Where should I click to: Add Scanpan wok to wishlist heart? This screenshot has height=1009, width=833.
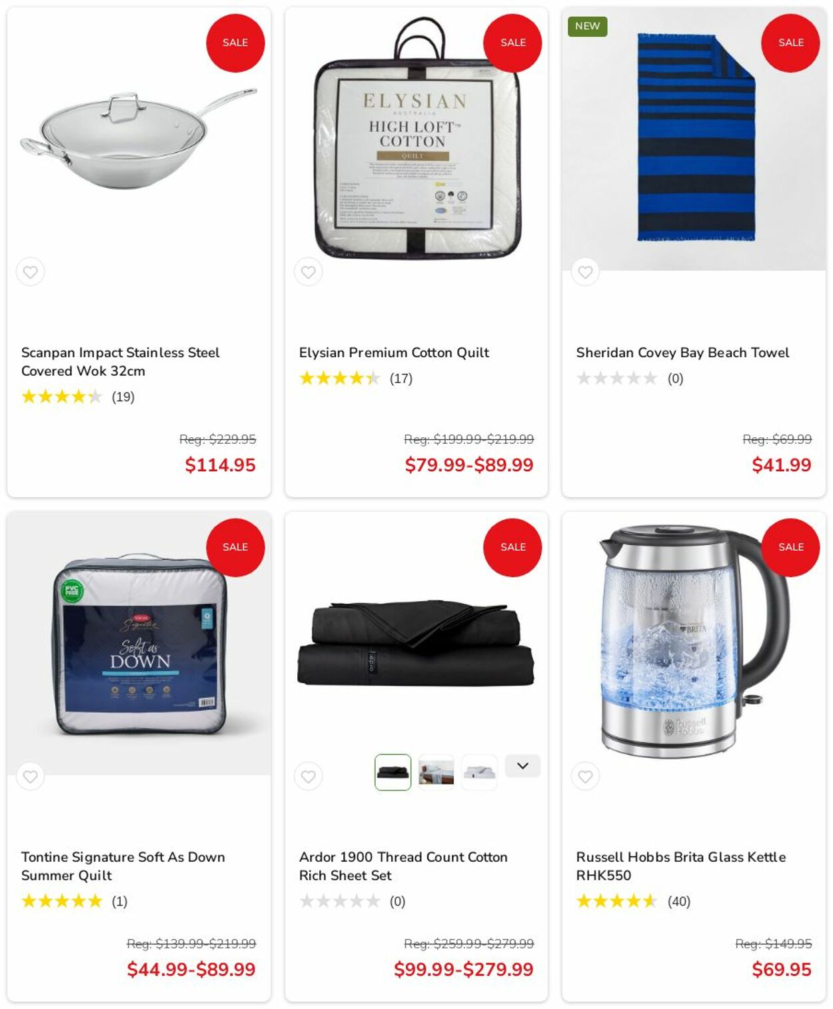pyautogui.click(x=30, y=272)
